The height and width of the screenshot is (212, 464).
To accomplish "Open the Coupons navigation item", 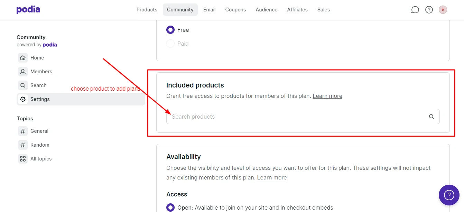I will (235, 10).
